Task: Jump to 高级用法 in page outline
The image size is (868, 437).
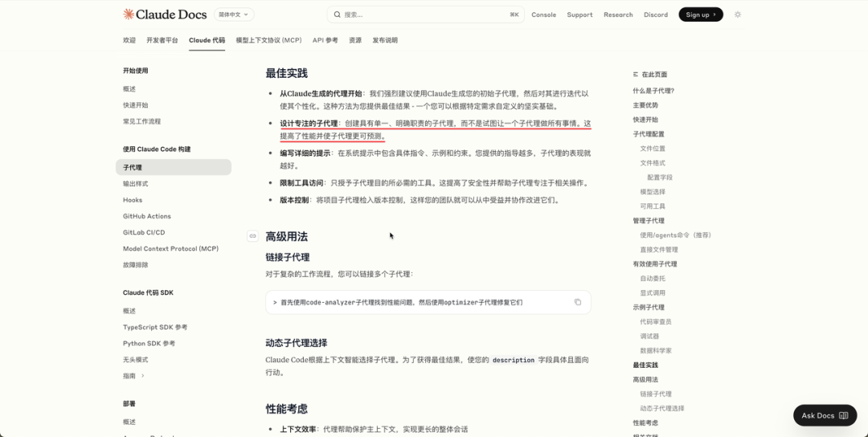Action: 645,379
